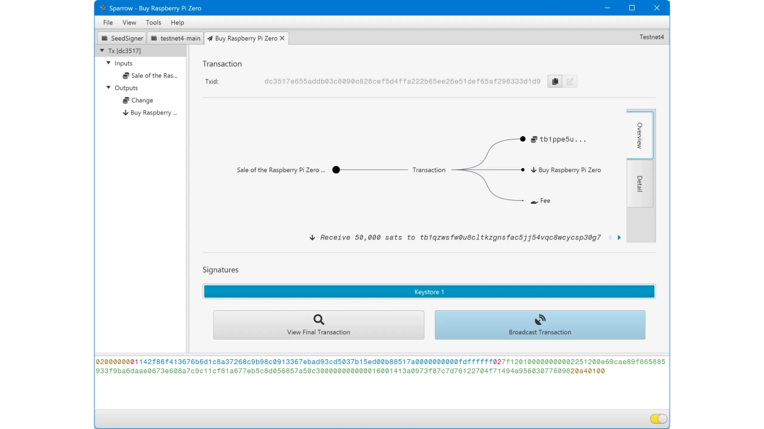Click the Change output coins icon
Screen dimensions: 764x429
(126, 100)
